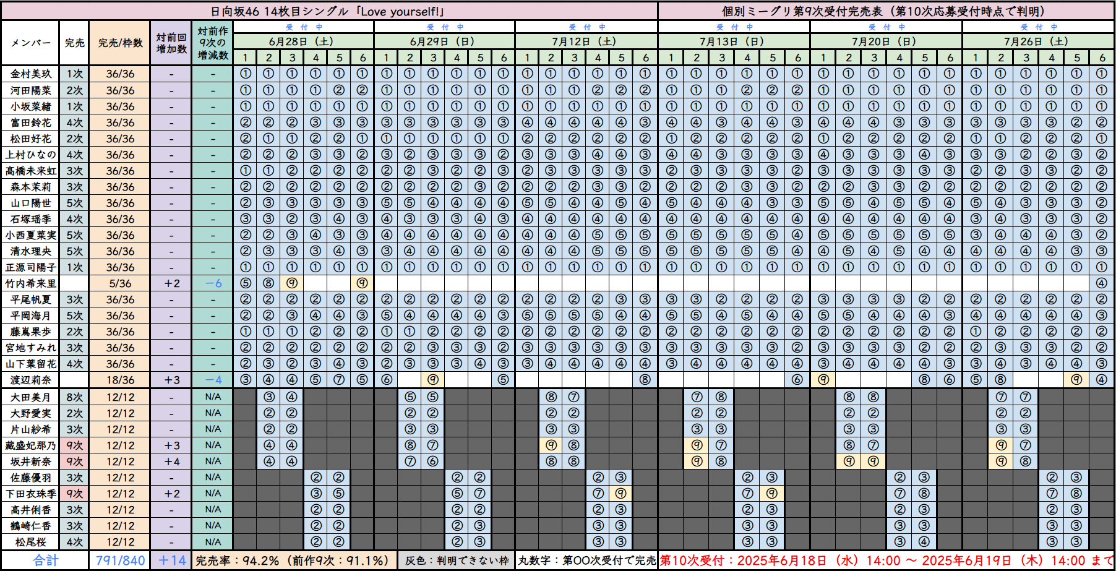The width and height of the screenshot is (1116, 571).
Task: Select the 18/36 cell in 渡辺莉奈 row
Action: click(x=120, y=380)
